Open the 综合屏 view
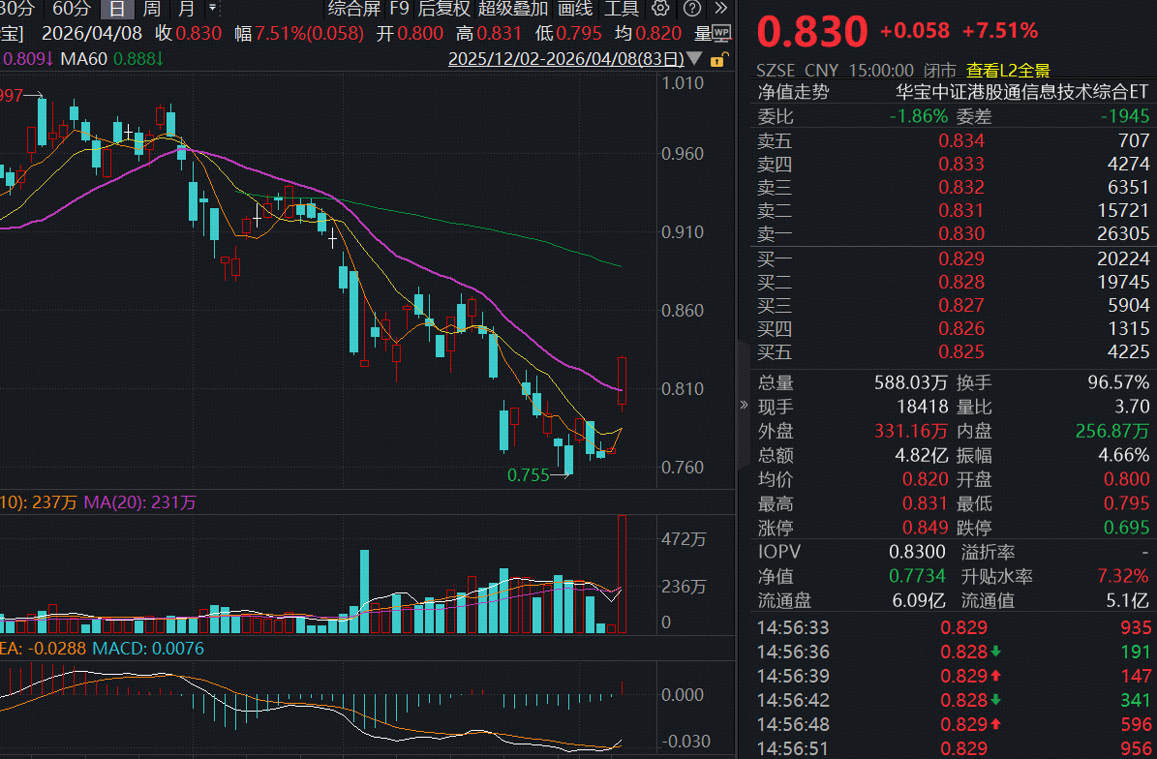This screenshot has height=759, width=1157. (354, 10)
